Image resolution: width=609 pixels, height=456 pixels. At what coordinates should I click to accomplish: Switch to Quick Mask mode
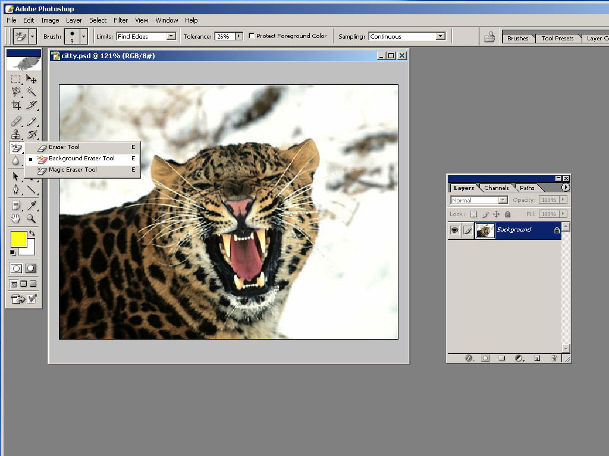pyautogui.click(x=30, y=268)
